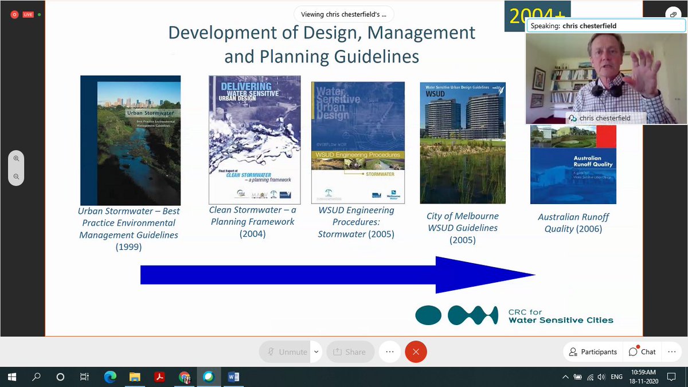This screenshot has width=688, height=387.
Task: Open the Windows Start menu
Action: coord(11,377)
